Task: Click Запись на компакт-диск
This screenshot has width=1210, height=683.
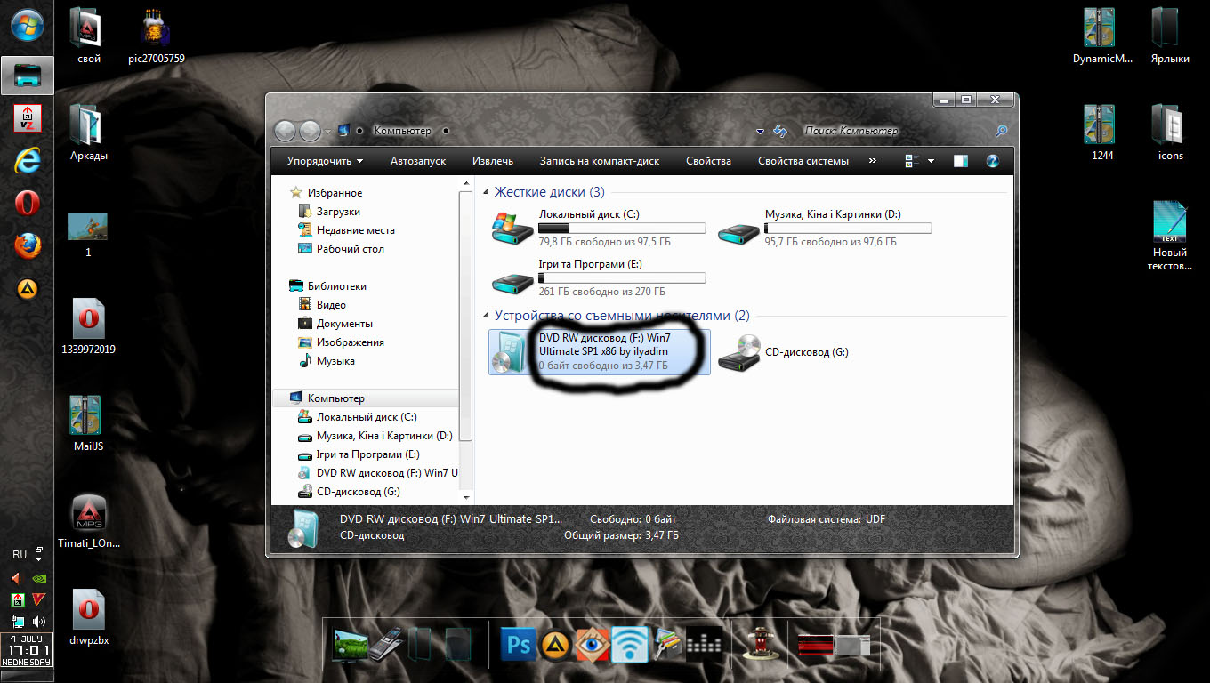Action: pyautogui.click(x=600, y=161)
